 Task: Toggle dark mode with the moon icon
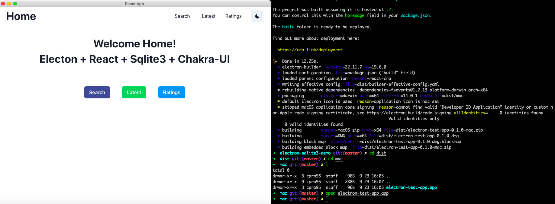click(x=257, y=16)
